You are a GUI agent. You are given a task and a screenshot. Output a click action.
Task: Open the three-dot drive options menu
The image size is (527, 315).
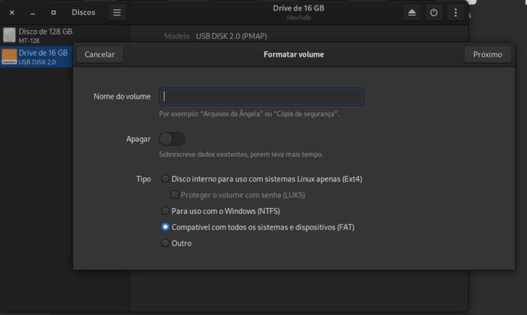455,12
